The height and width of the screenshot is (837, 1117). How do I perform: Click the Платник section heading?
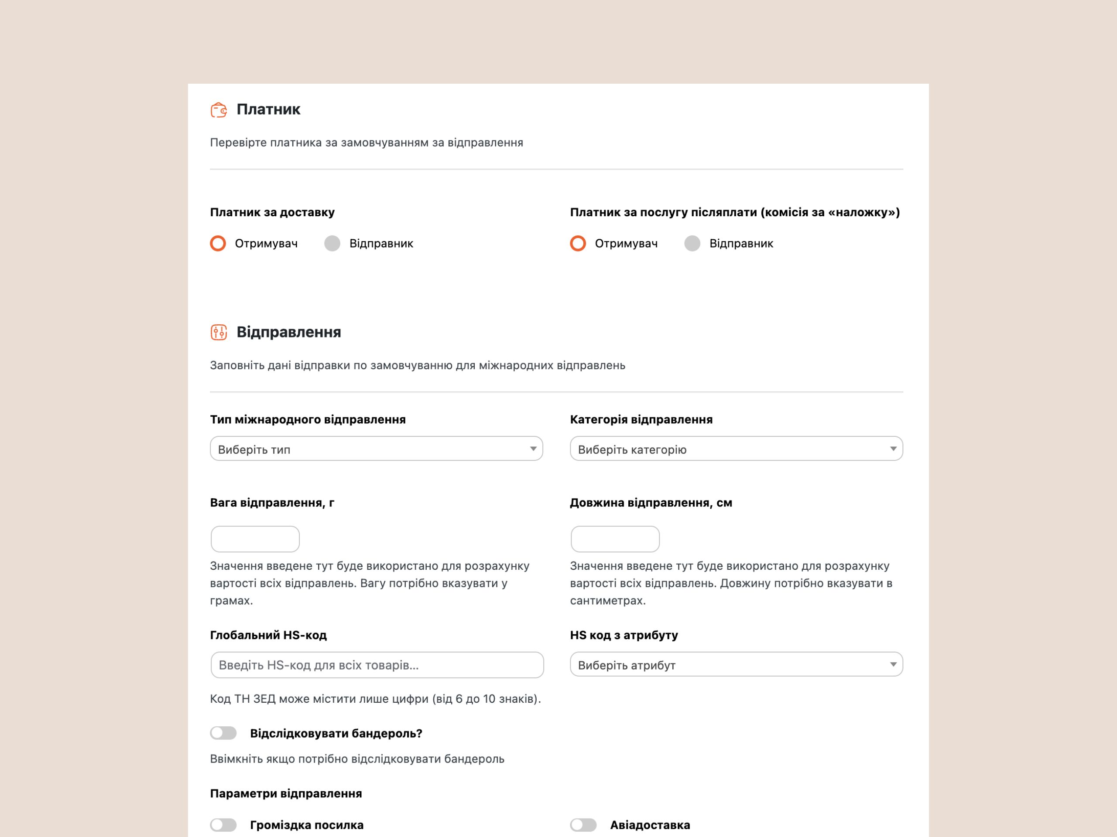click(x=268, y=109)
